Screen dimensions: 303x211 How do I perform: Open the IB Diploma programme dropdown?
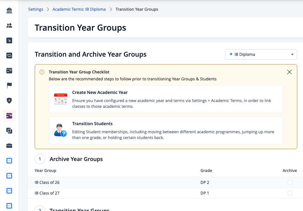click(261, 54)
